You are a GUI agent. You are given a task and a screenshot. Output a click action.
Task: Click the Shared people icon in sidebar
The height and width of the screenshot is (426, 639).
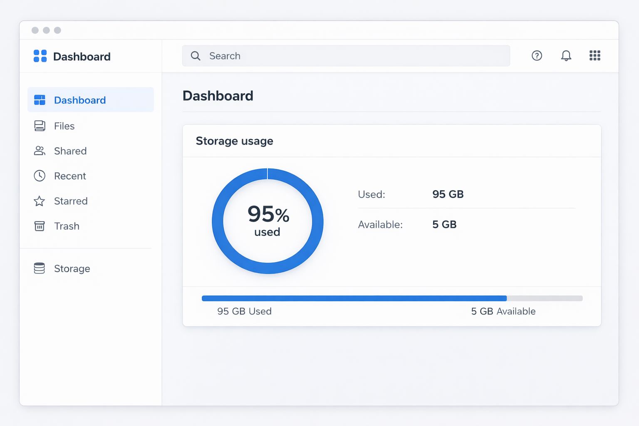click(40, 151)
